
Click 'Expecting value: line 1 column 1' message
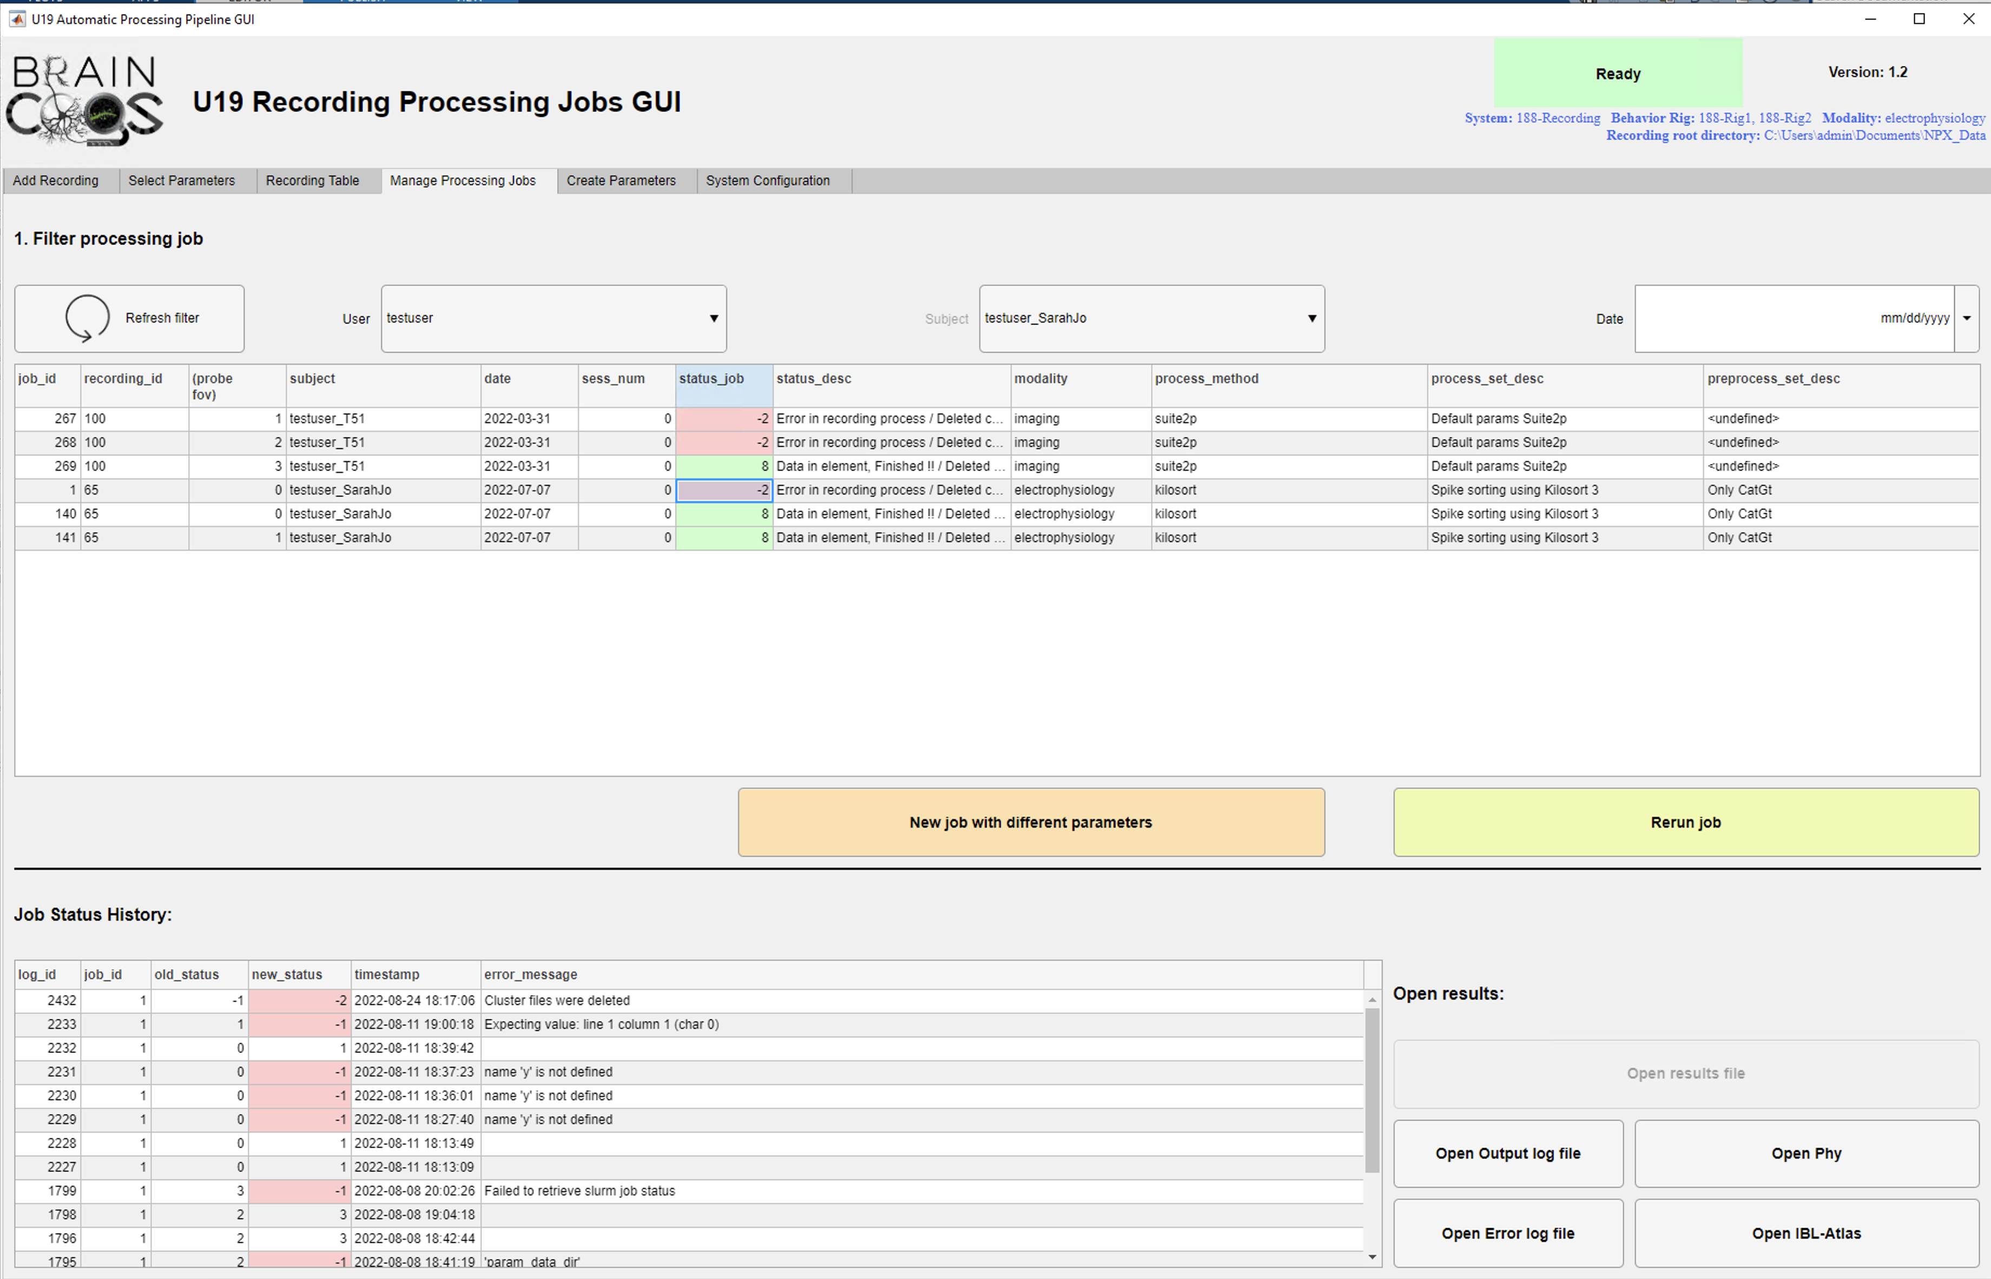[601, 1025]
